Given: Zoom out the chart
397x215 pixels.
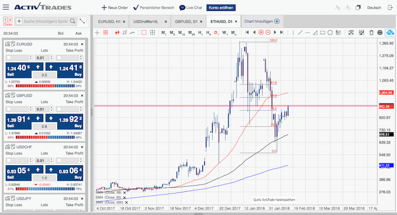Looking at the screenshot, I should click(x=268, y=32).
